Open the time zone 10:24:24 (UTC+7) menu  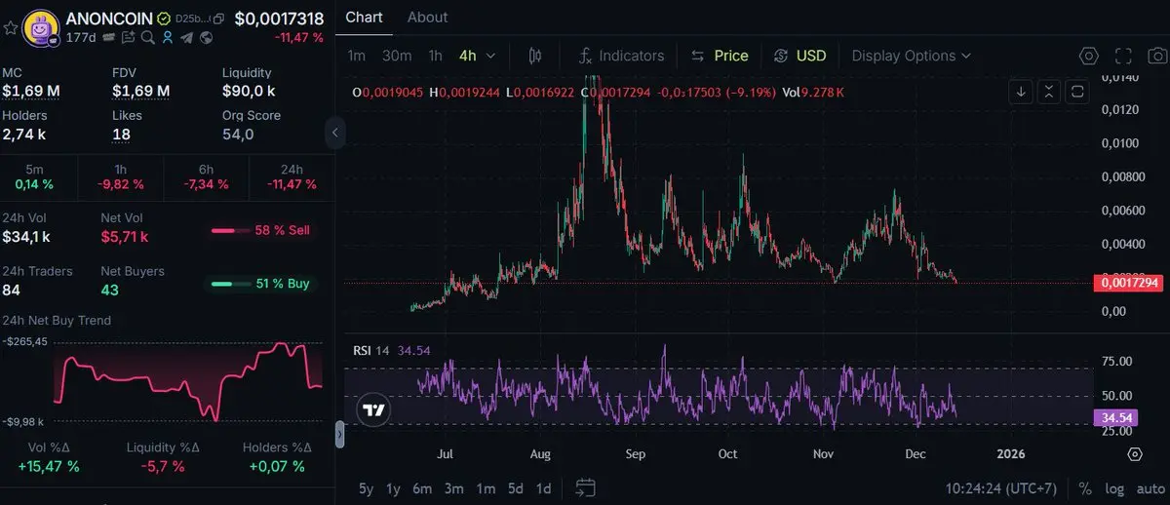[x=999, y=488]
